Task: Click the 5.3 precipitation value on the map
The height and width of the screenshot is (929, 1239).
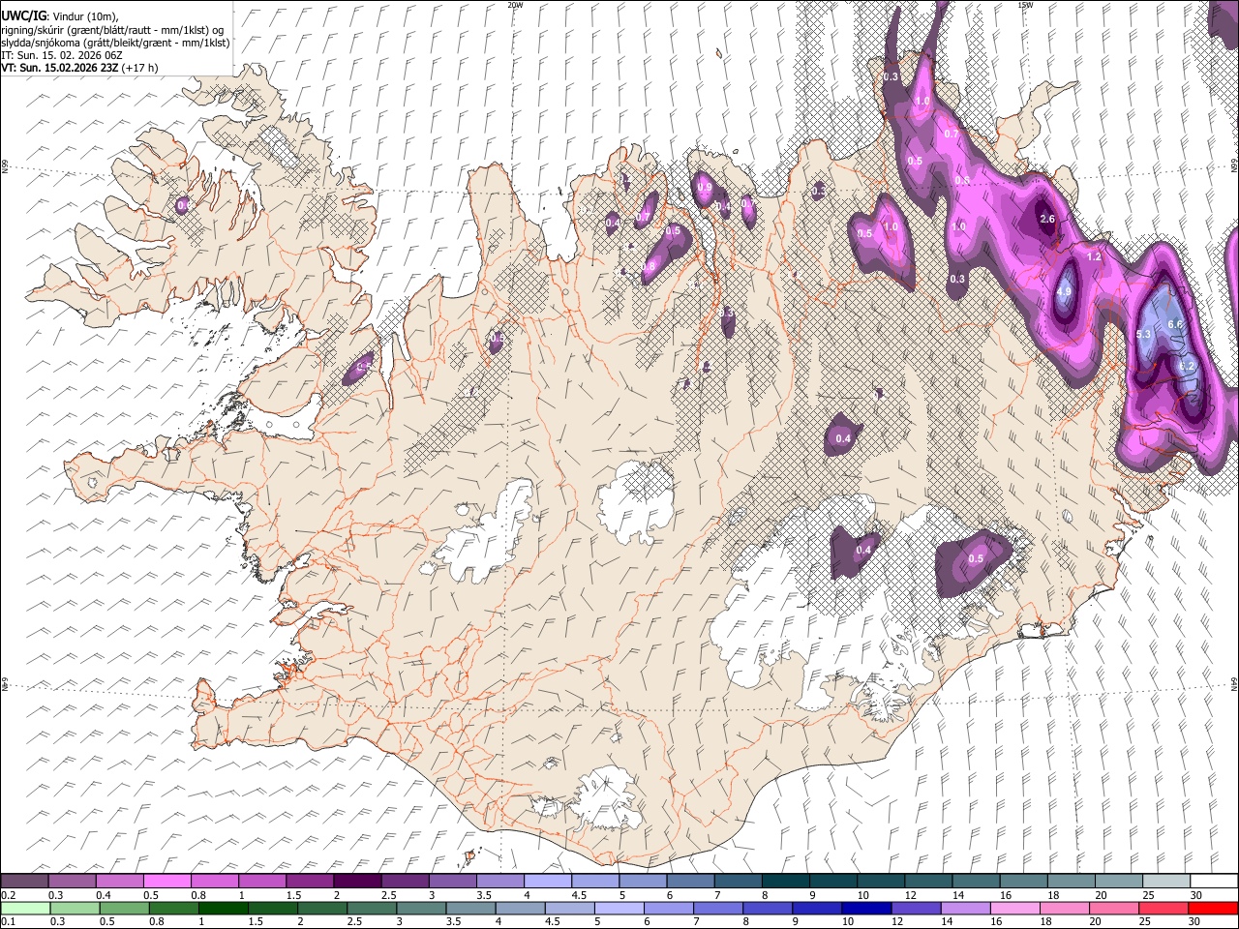Action: [x=1142, y=334]
